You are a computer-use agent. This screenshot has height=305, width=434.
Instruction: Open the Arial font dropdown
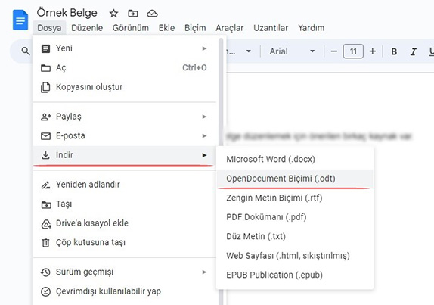[292, 51]
